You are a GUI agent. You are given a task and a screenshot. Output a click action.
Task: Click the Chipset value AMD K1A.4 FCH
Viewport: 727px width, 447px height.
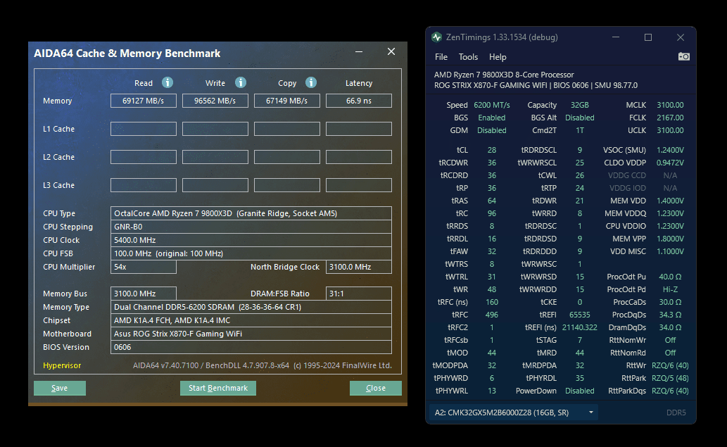251,320
